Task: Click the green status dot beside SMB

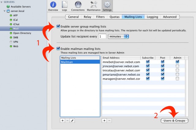Action: pyautogui.click(x=11, y=38)
